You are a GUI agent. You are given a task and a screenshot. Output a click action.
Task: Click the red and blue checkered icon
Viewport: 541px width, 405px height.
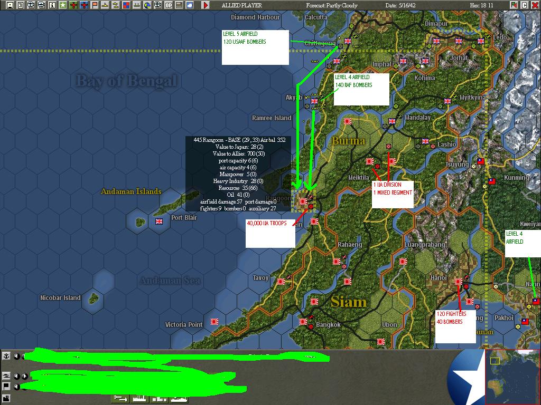pyautogui.click(x=126, y=5)
